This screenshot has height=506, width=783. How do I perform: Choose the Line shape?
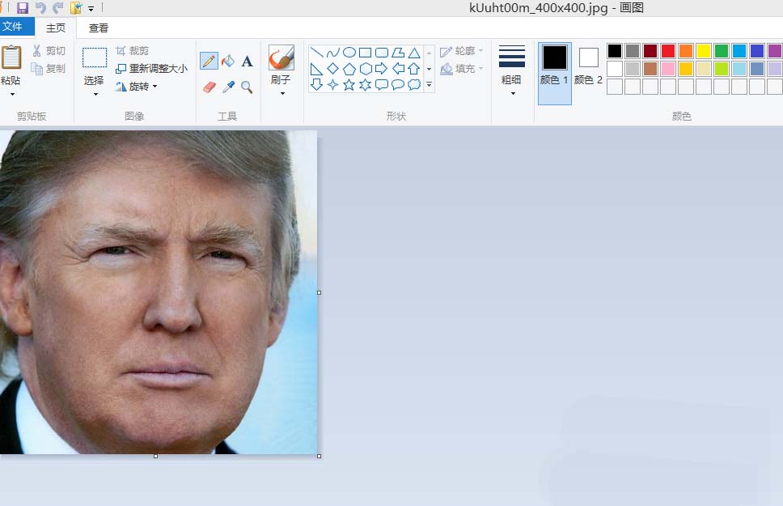(x=316, y=52)
